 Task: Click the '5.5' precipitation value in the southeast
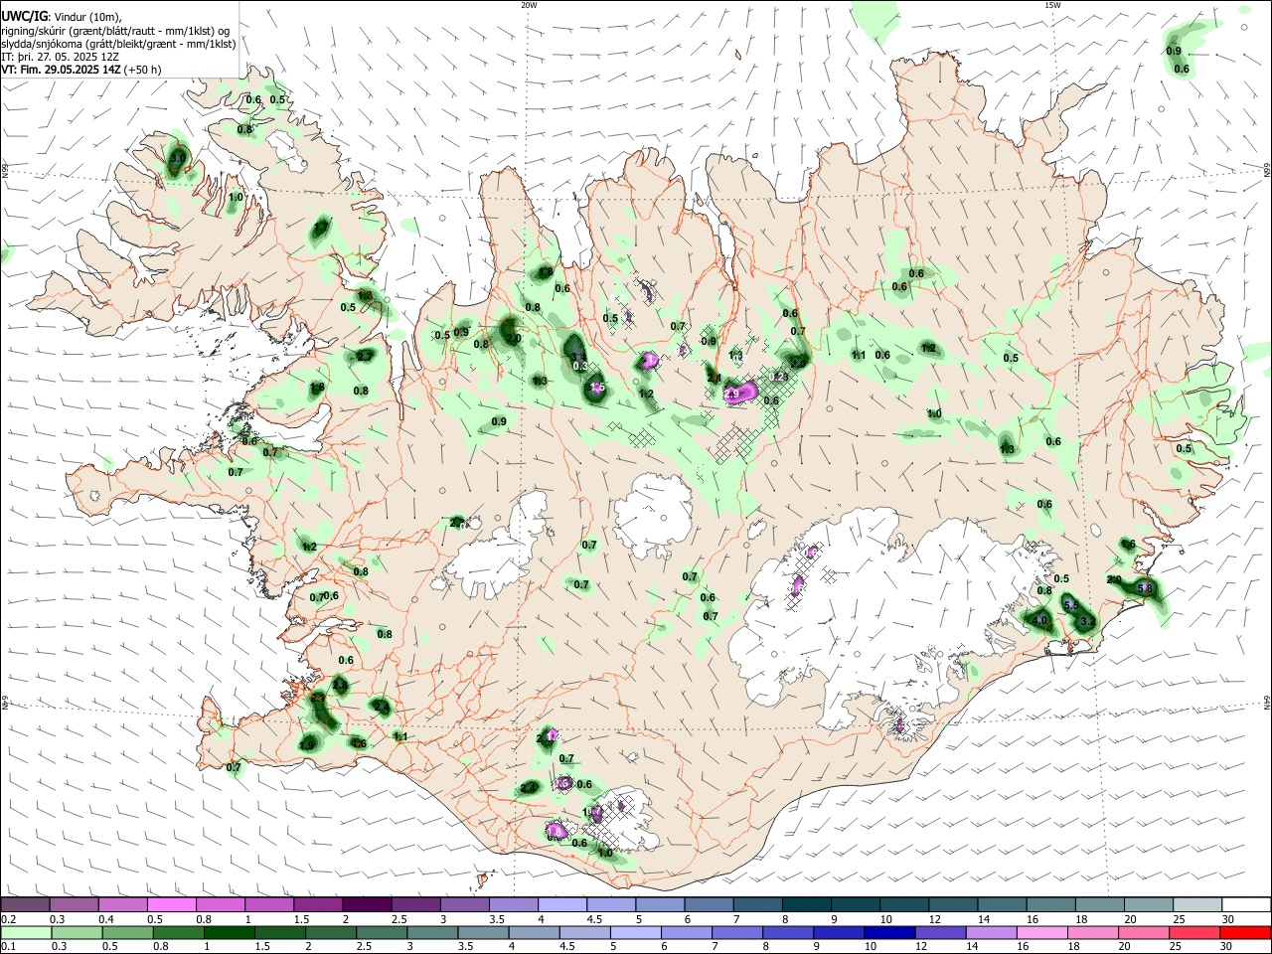[1070, 605]
